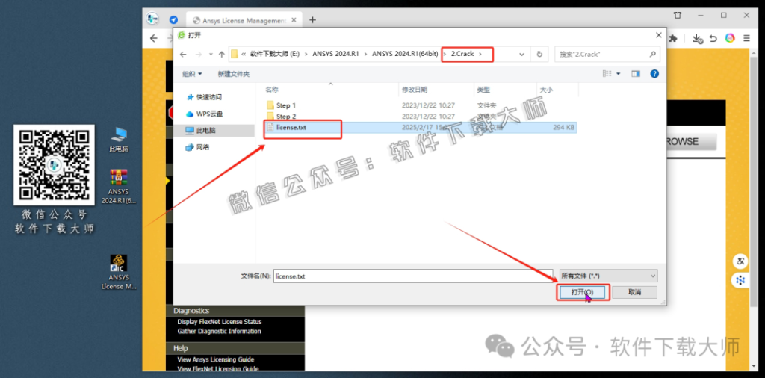
Task: Close the 打开 file dialog
Action: tap(659, 35)
